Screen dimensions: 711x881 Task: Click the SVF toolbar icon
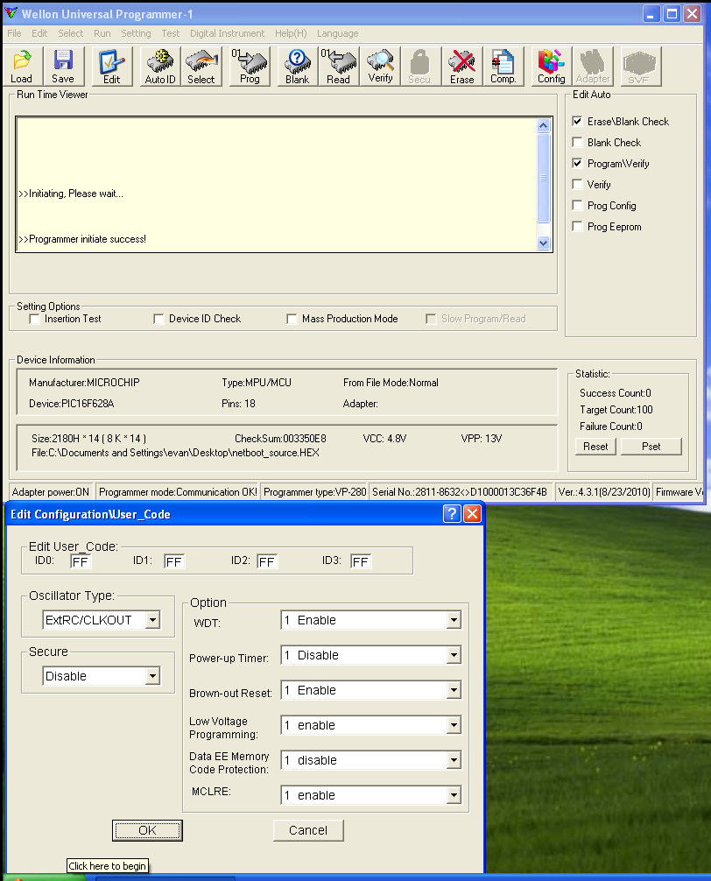(x=639, y=67)
